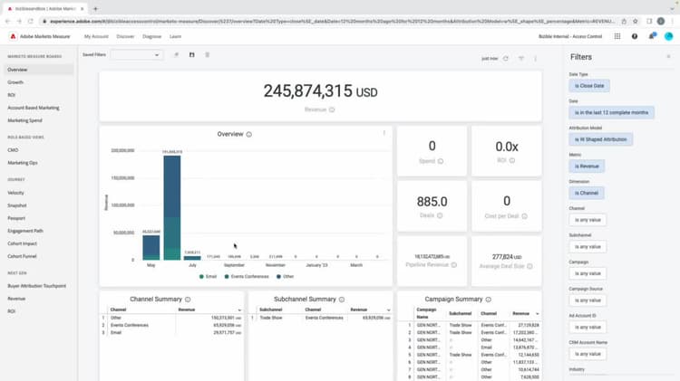Open Buyer Attribution Touchpoint board
The image size is (680, 381).
[x=37, y=286]
